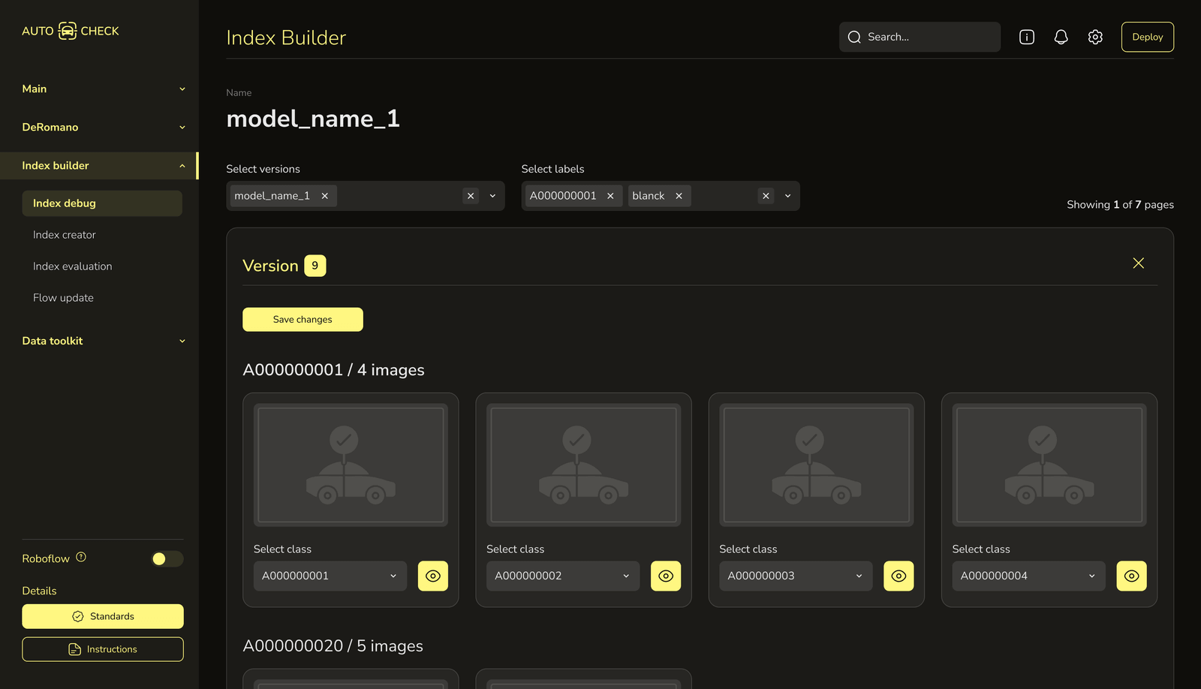Open Index creator in the sidebar
Viewport: 1201px width, 689px height.
pyautogui.click(x=65, y=235)
